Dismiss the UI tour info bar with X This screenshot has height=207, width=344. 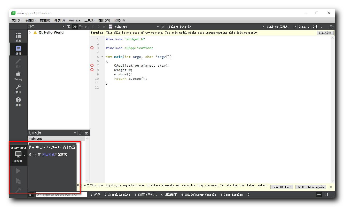[331, 187]
